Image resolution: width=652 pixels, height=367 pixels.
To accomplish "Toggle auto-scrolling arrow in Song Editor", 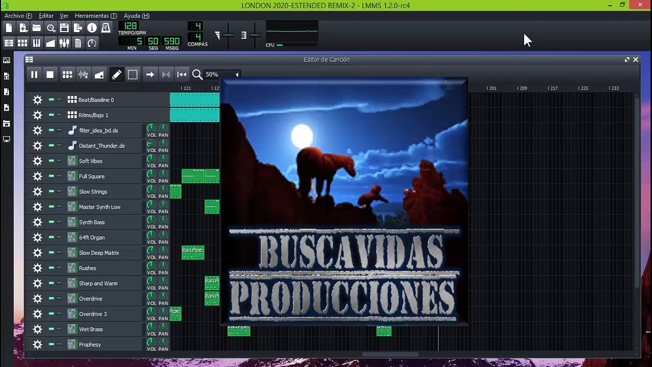I will (150, 74).
